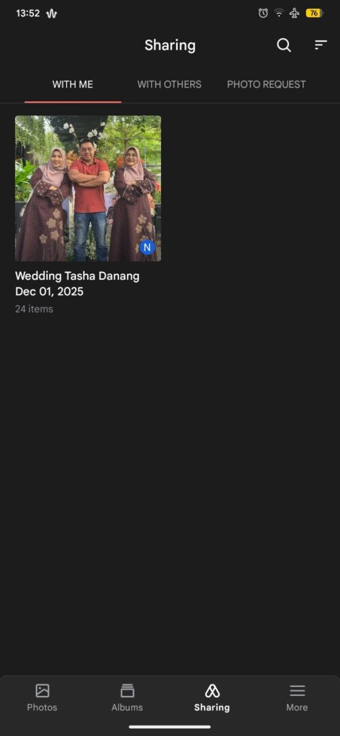Screen dimensions: 340x736
Task: Open the sort options icon
Action: 321,45
